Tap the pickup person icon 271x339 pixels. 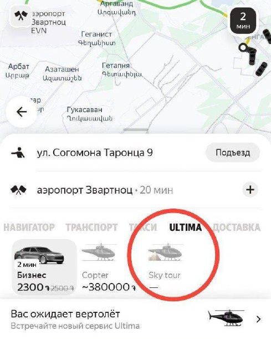click(x=18, y=153)
